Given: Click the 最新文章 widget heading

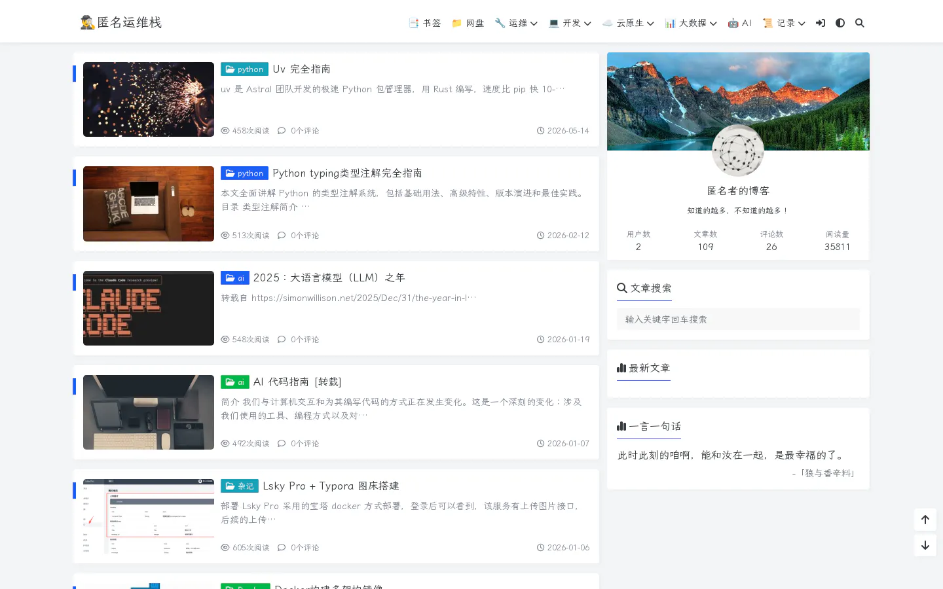Looking at the screenshot, I should (644, 368).
